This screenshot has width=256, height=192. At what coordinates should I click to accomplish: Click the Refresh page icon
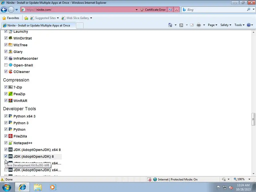(x=170, y=10)
